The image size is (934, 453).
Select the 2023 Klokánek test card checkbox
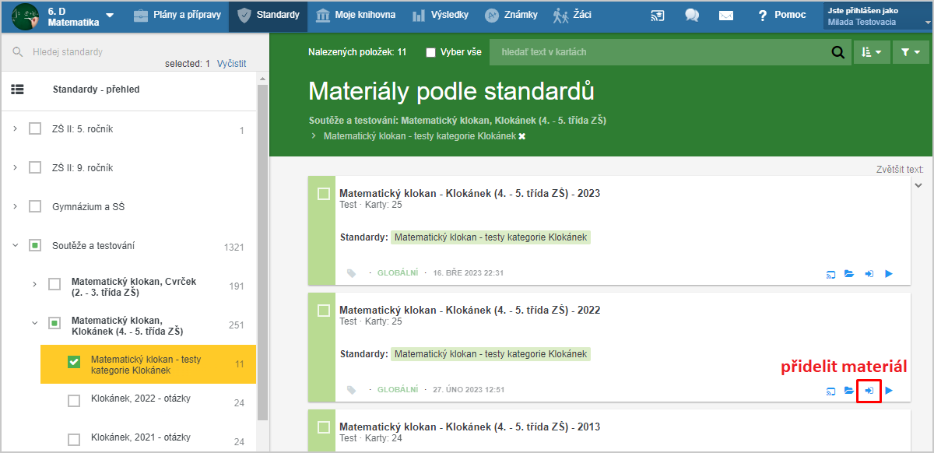[324, 194]
